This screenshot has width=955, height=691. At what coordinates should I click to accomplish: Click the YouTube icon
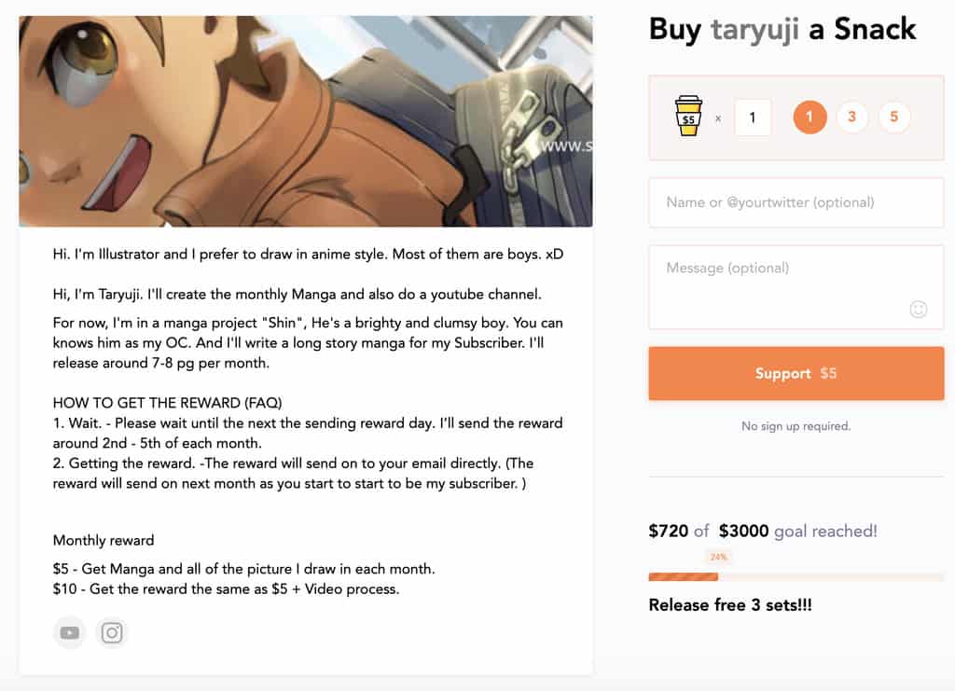pyautogui.click(x=69, y=632)
